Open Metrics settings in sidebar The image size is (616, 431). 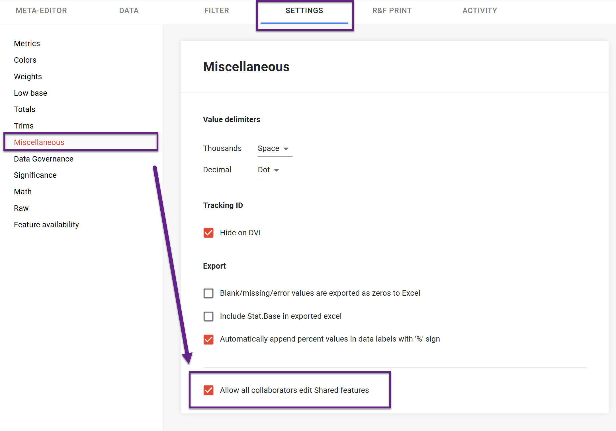pos(27,44)
